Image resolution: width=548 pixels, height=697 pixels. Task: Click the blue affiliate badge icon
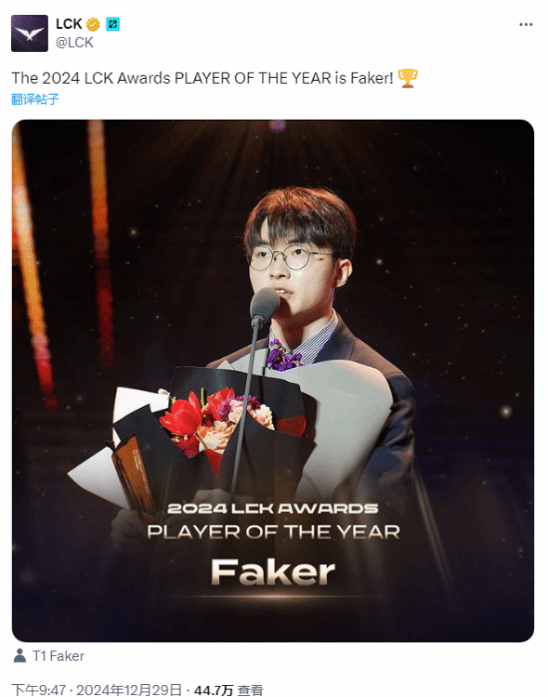113,24
